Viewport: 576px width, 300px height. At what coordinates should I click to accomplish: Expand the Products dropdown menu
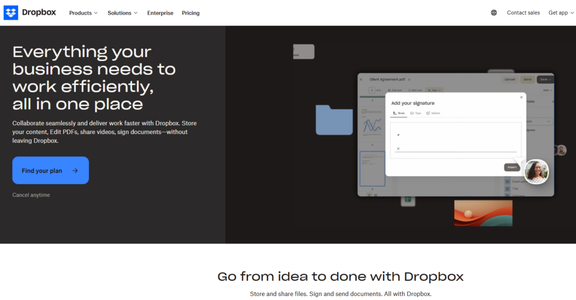[x=83, y=13]
